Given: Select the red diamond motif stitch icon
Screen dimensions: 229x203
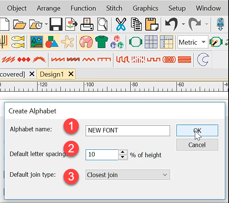Looking at the screenshot, I should click(24, 59).
